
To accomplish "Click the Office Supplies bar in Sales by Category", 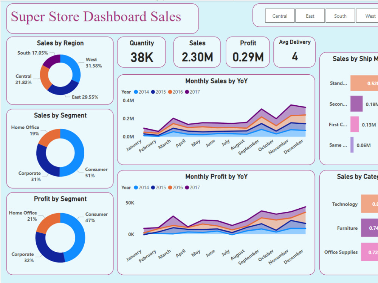I will [370, 252].
